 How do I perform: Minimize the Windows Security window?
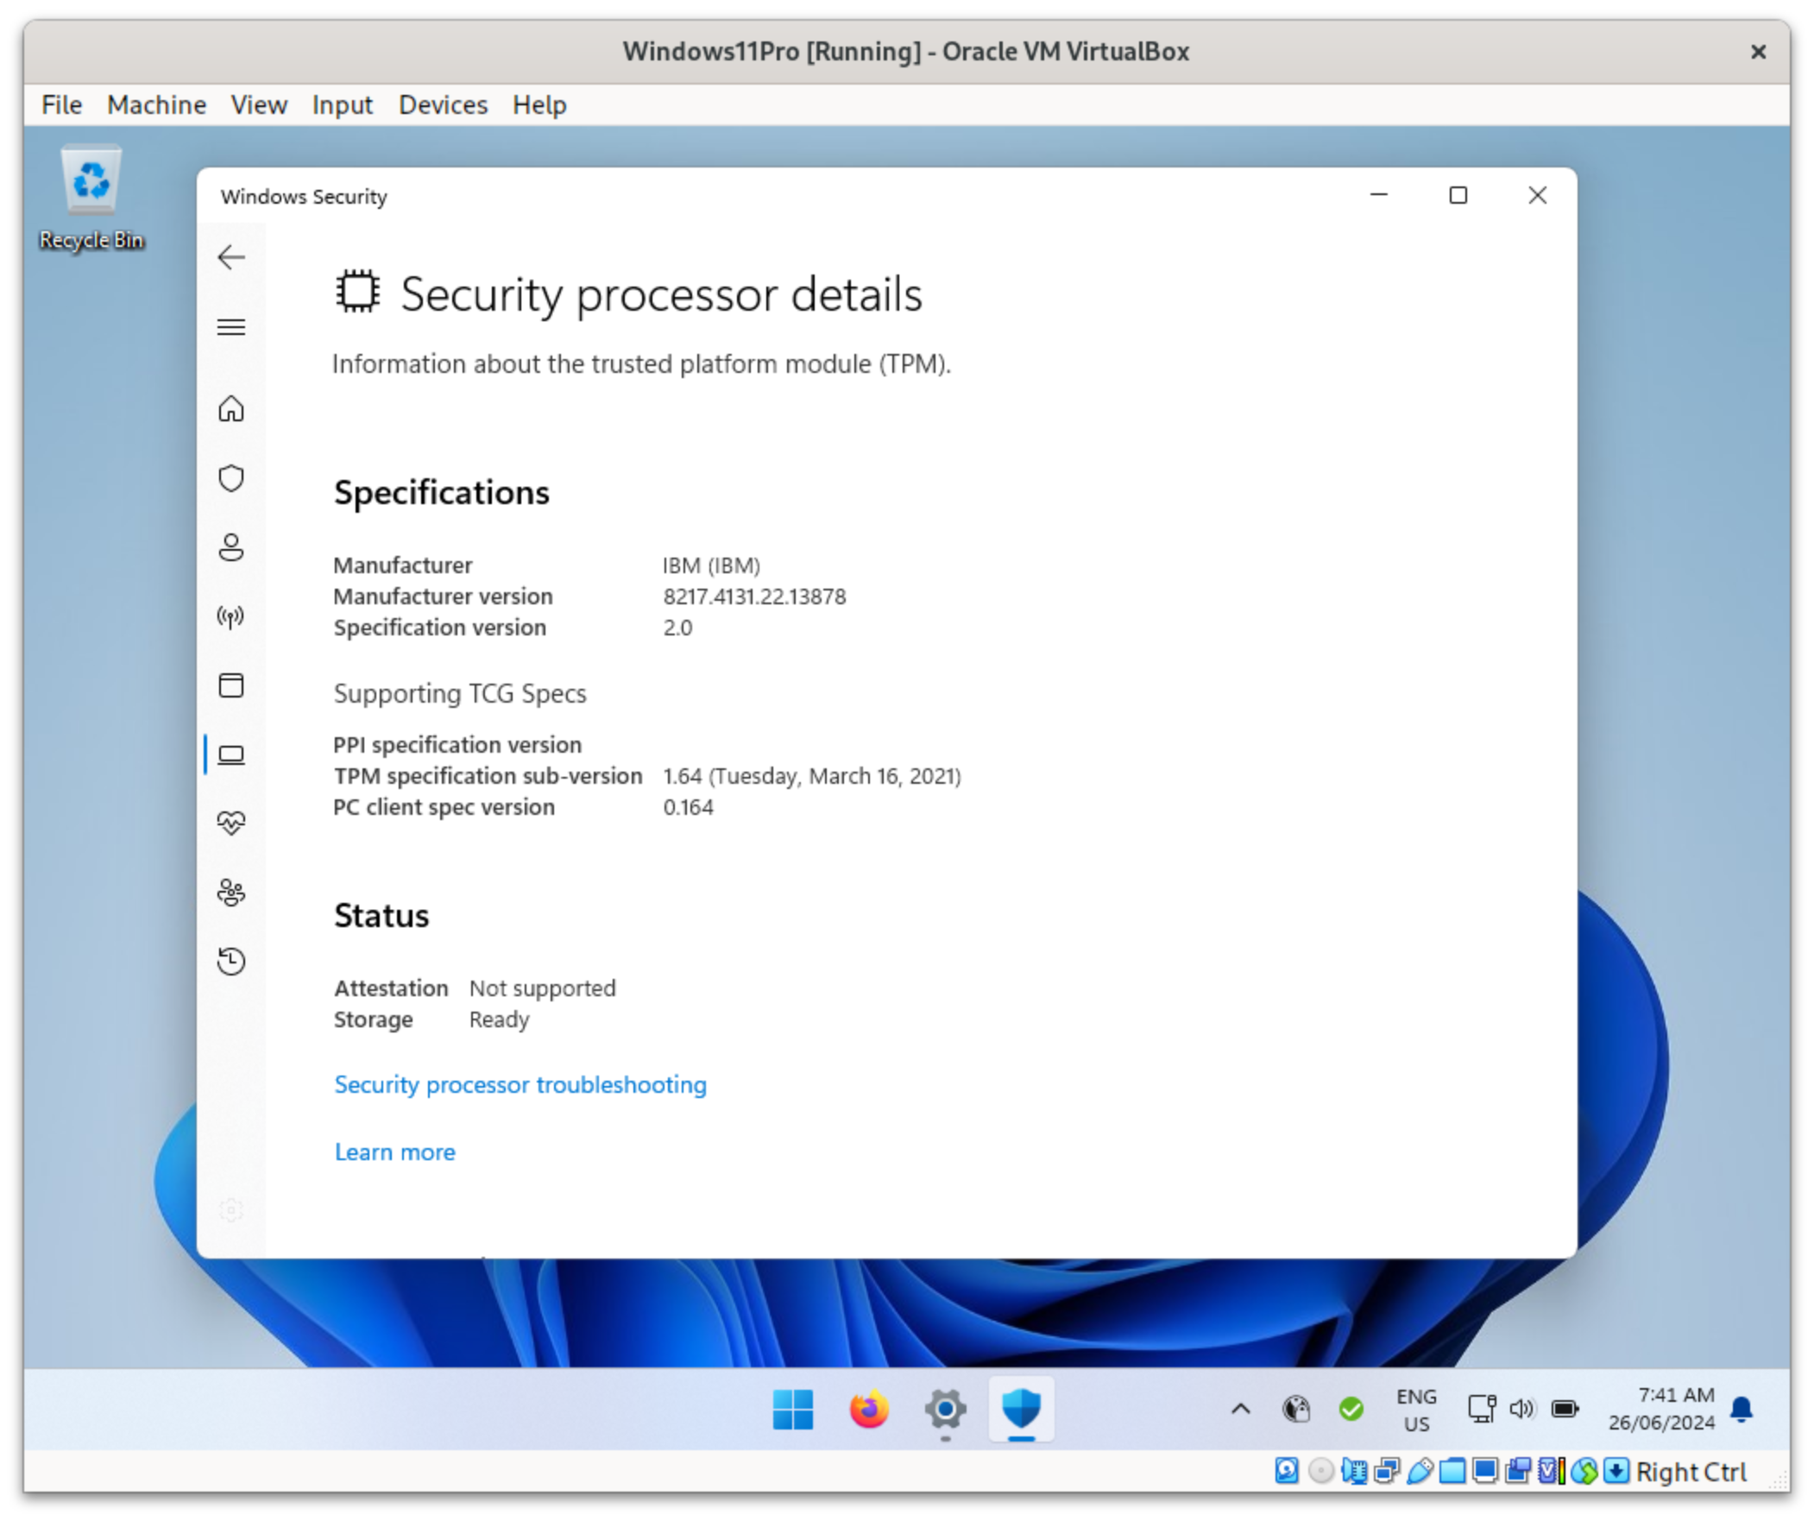(x=1380, y=195)
